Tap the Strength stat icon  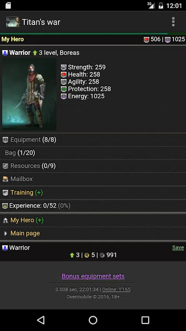pyautogui.click(x=64, y=68)
